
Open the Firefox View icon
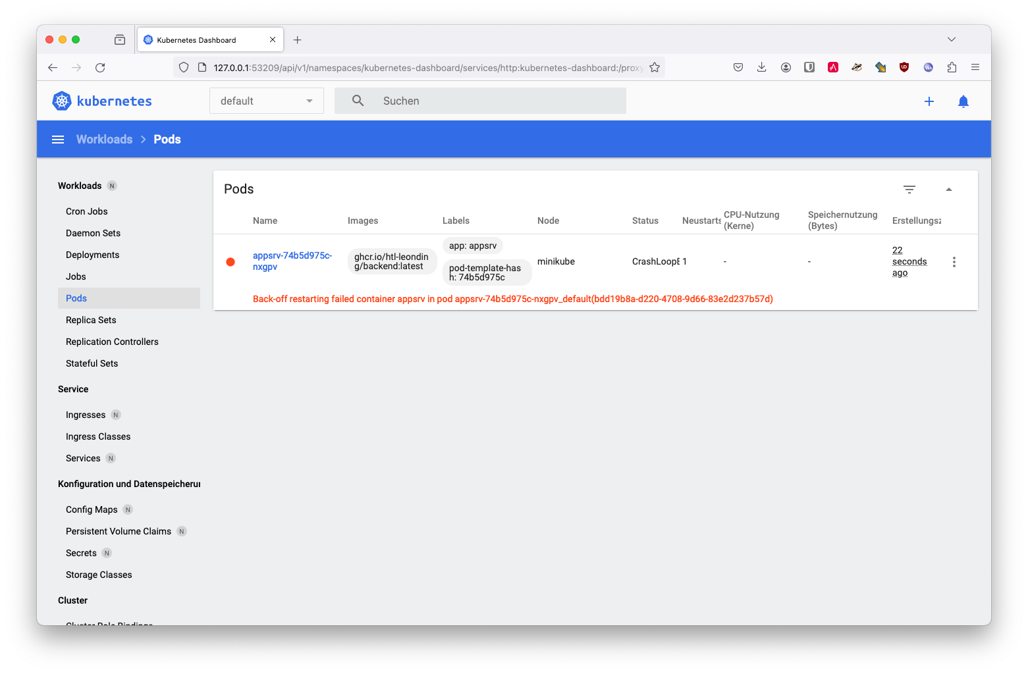tap(120, 39)
